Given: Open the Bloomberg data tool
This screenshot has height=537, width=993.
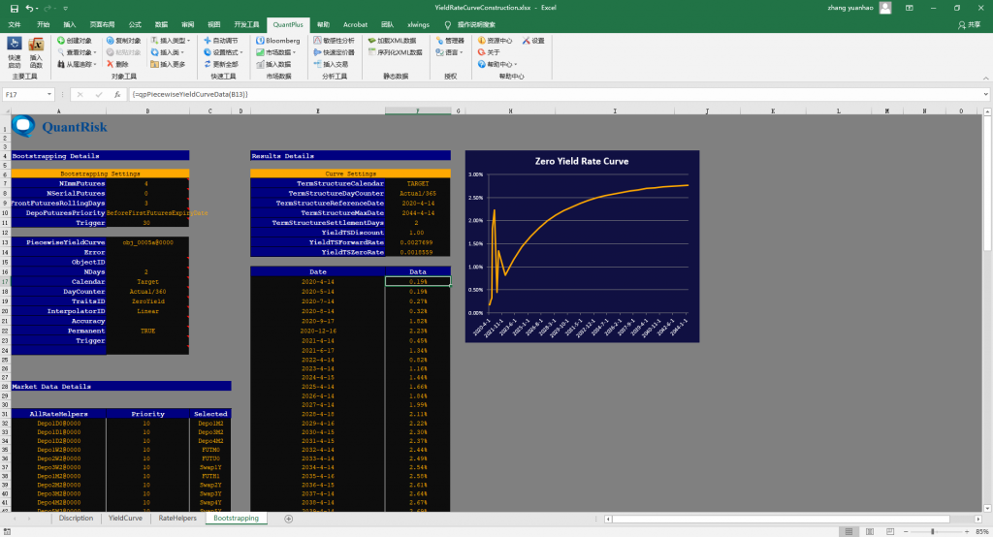Looking at the screenshot, I should [x=278, y=41].
